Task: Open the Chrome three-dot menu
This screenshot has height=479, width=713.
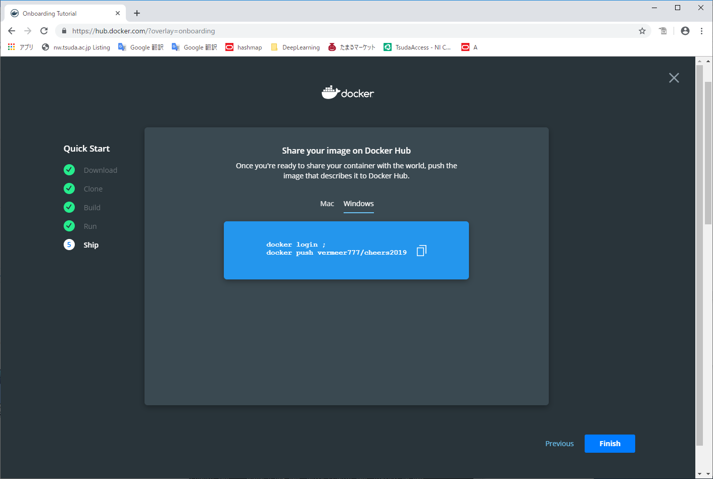Action: click(x=701, y=31)
